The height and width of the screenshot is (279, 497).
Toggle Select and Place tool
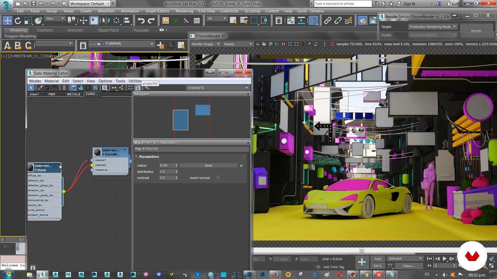pos(38,21)
